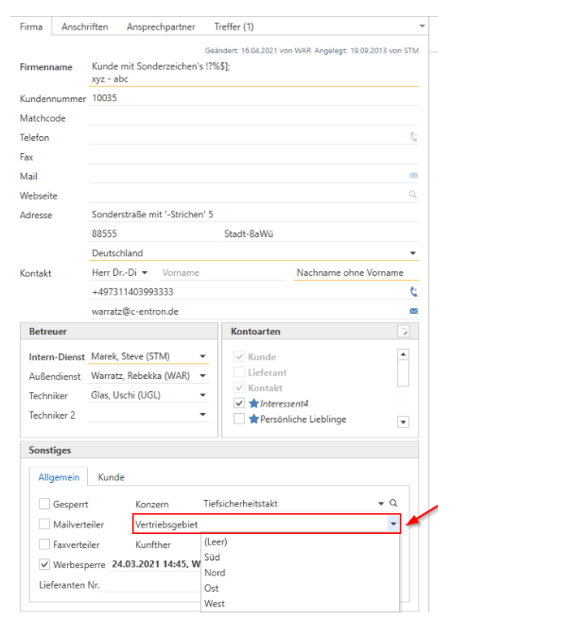Click the star icon beside Persönliche Lieblinge
This screenshot has width=573, height=620.
(x=253, y=420)
